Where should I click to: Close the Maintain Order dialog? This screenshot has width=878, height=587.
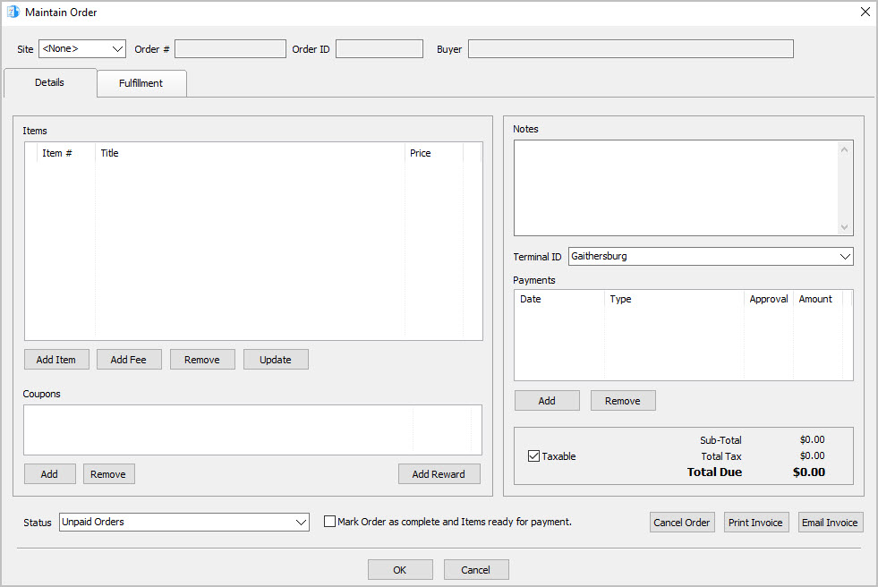point(865,12)
